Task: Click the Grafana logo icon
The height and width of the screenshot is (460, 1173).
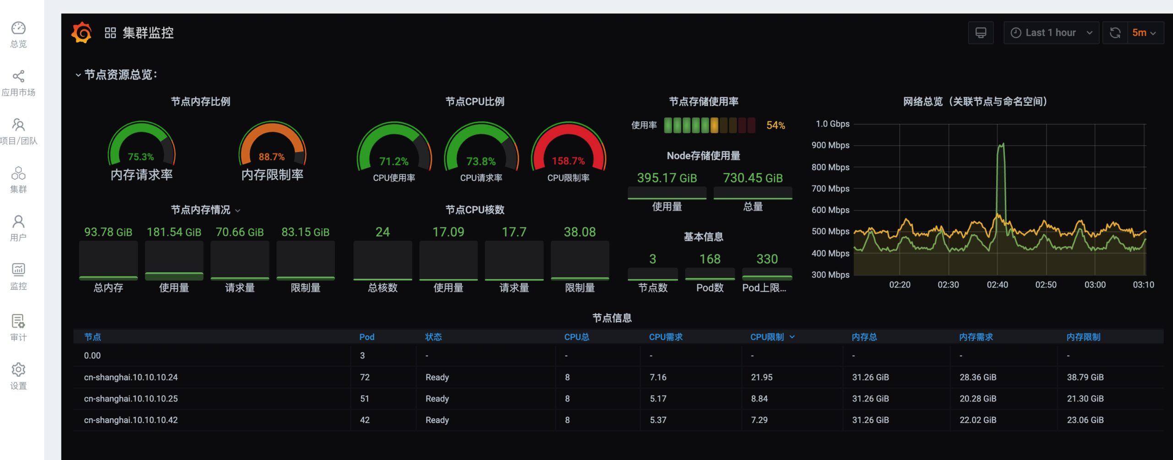Action: coord(82,32)
